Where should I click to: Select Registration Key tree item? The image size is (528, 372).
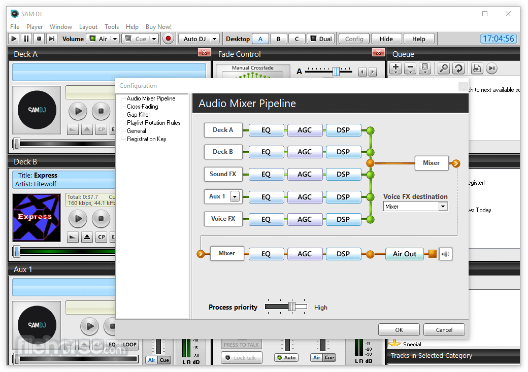pos(147,139)
